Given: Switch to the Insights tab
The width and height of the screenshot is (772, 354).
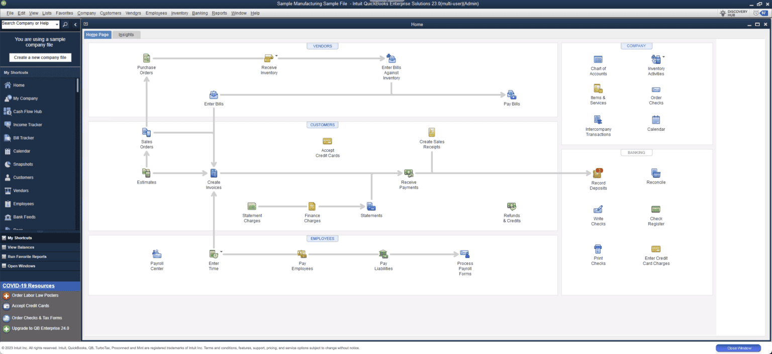Looking at the screenshot, I should point(126,34).
